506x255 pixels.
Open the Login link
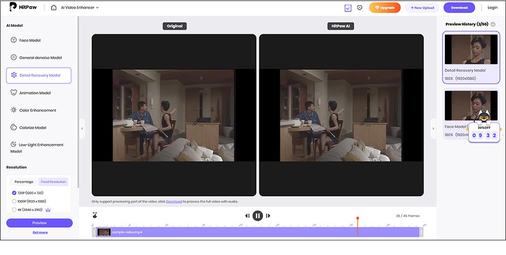(x=492, y=8)
